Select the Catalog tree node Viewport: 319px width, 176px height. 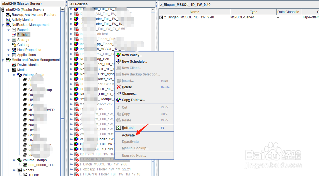coord(23,45)
